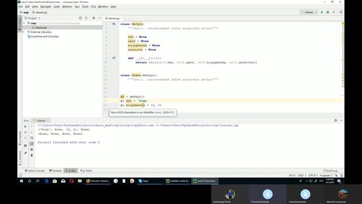This screenshot has width=362, height=204.
Task: Open the TODO tool window
Action: (86, 171)
